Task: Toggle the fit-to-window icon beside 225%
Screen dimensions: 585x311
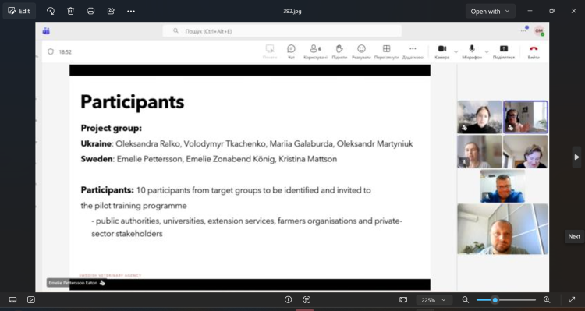Action: (x=403, y=300)
